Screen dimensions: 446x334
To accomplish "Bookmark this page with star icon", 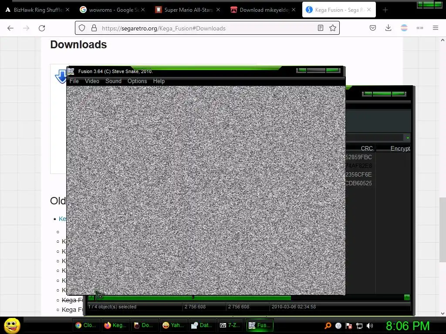I will click(332, 28).
